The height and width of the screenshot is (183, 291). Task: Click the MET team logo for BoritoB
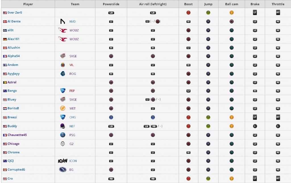coord(63,108)
